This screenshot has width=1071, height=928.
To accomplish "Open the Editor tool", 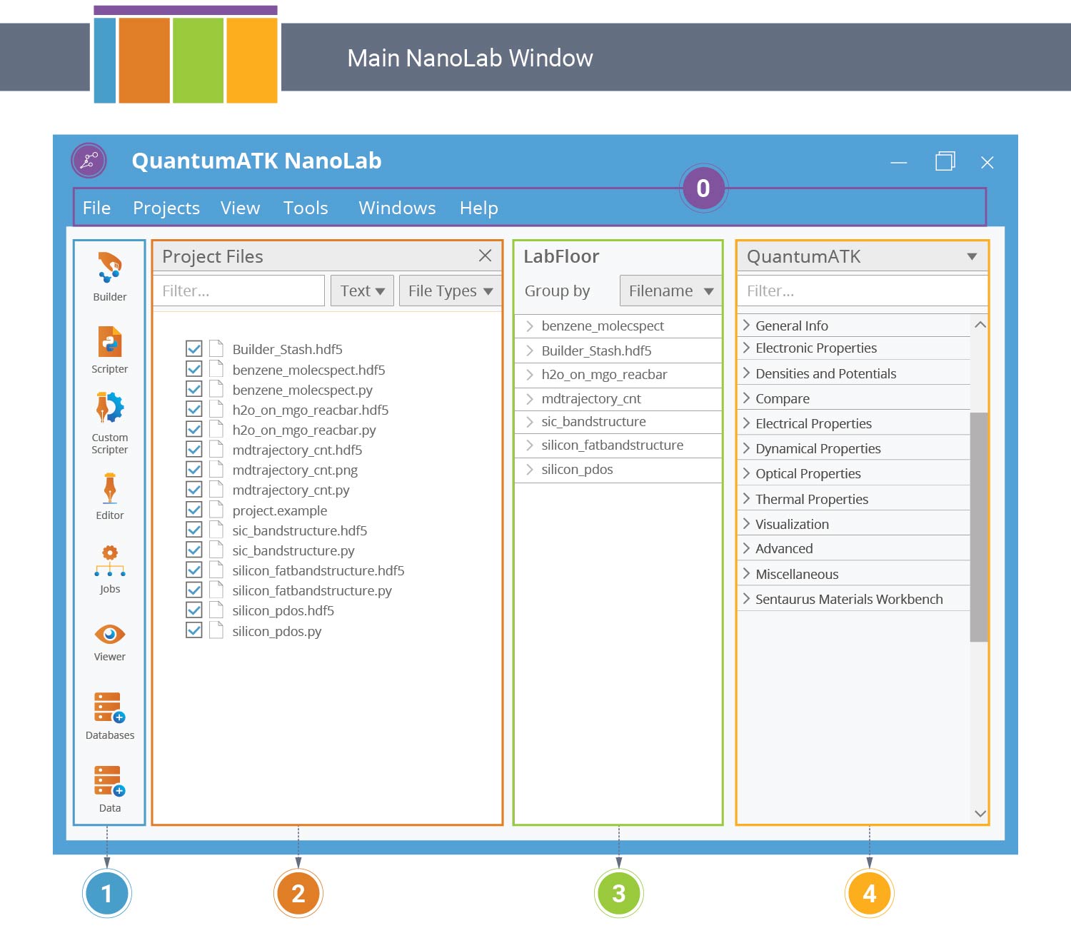I will click(110, 496).
